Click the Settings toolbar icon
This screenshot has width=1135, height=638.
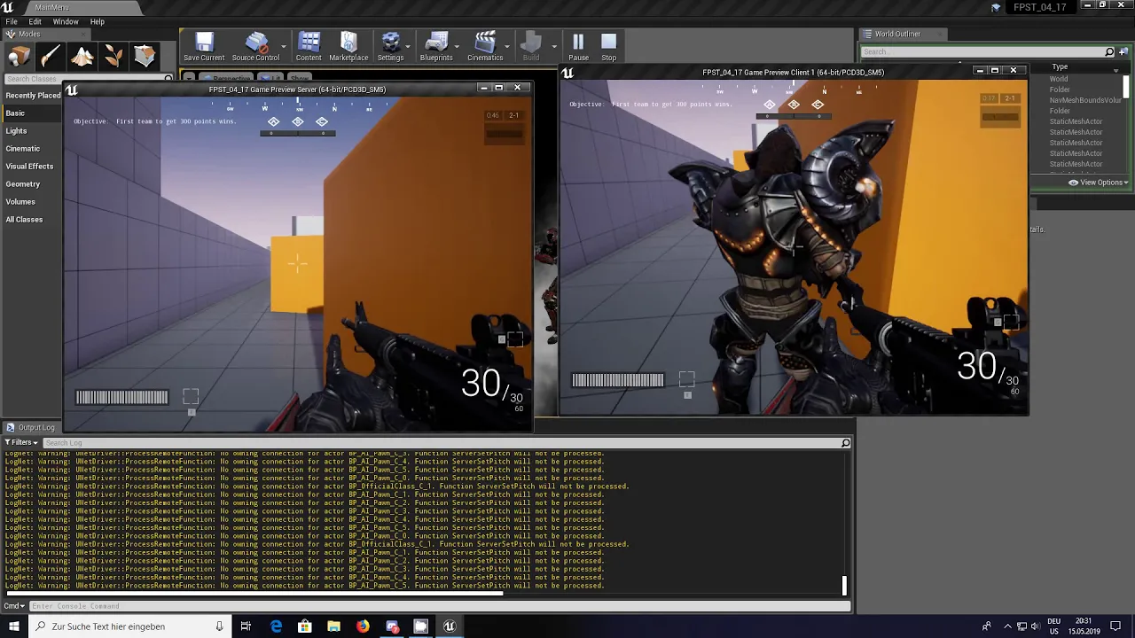tap(390, 46)
